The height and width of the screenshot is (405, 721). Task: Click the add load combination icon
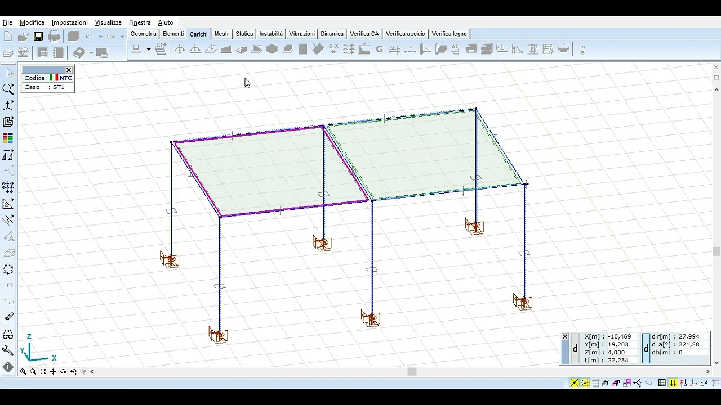tap(161, 49)
